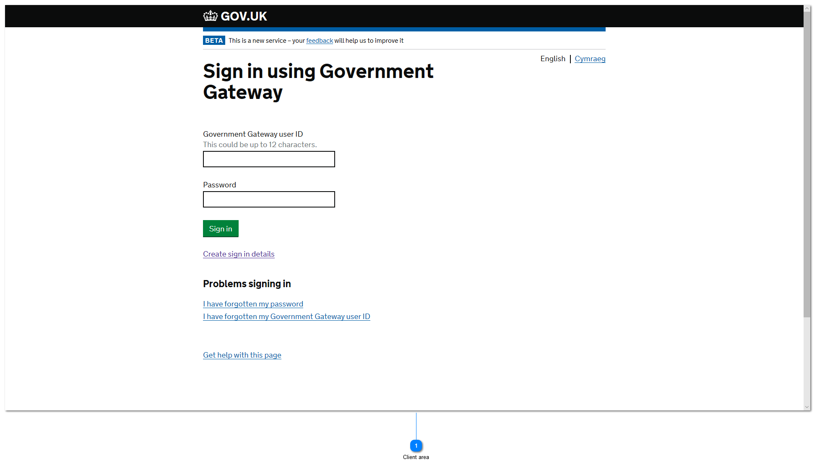This screenshot has height=467, width=817.
Task: Click the Client area label text
Action: [416, 457]
